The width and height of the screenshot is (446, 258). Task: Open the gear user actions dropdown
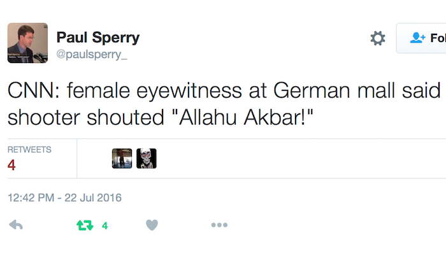[378, 38]
